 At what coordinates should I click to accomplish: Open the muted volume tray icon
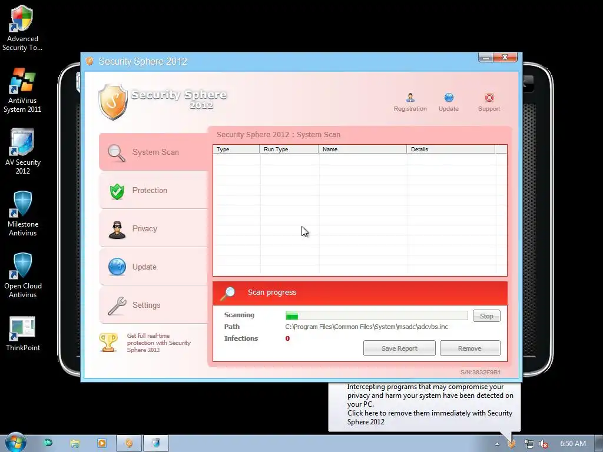click(x=544, y=444)
